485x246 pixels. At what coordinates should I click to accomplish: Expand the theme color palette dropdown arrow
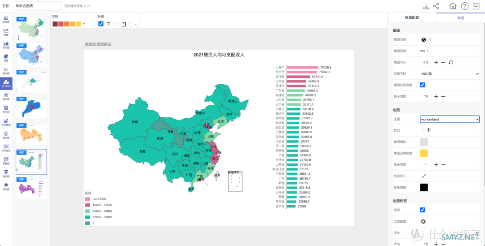84,24
